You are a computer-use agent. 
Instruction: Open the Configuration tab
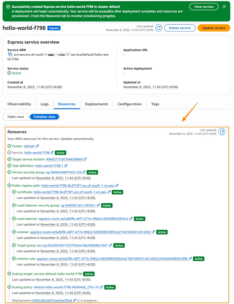[130, 104]
